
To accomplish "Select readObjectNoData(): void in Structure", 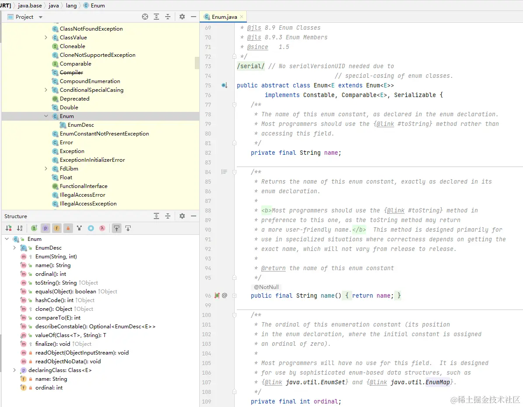I will [68, 361].
